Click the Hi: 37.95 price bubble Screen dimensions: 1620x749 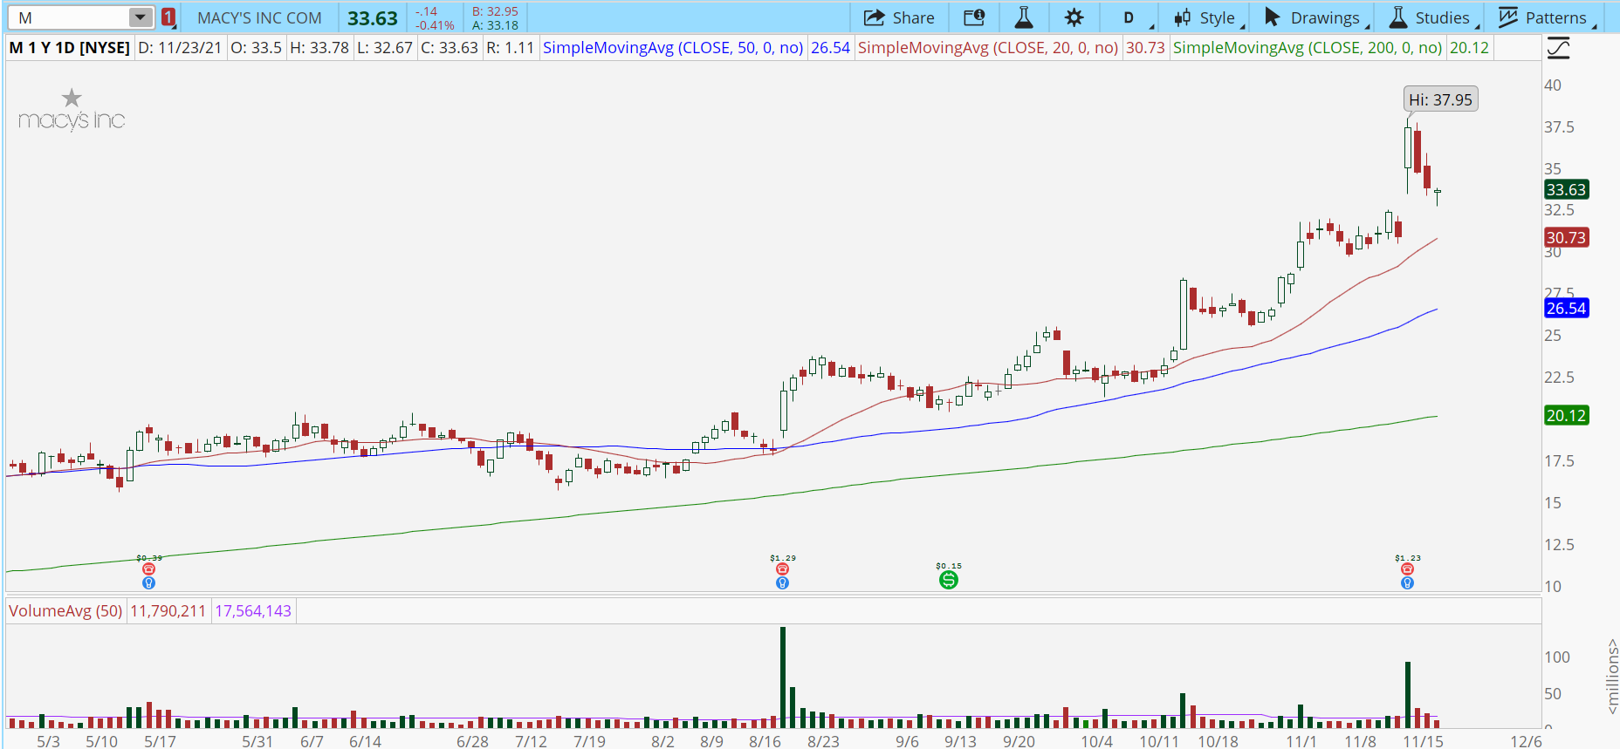tap(1440, 99)
